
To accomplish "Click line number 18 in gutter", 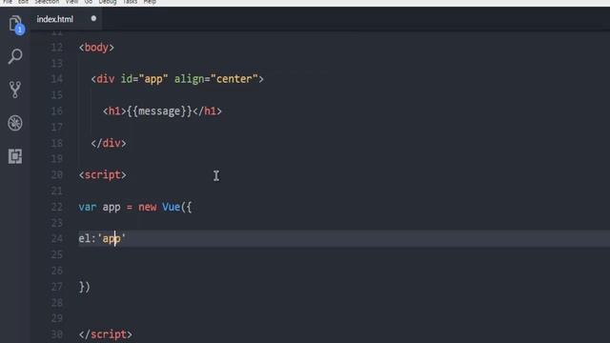I will pyautogui.click(x=57, y=143).
